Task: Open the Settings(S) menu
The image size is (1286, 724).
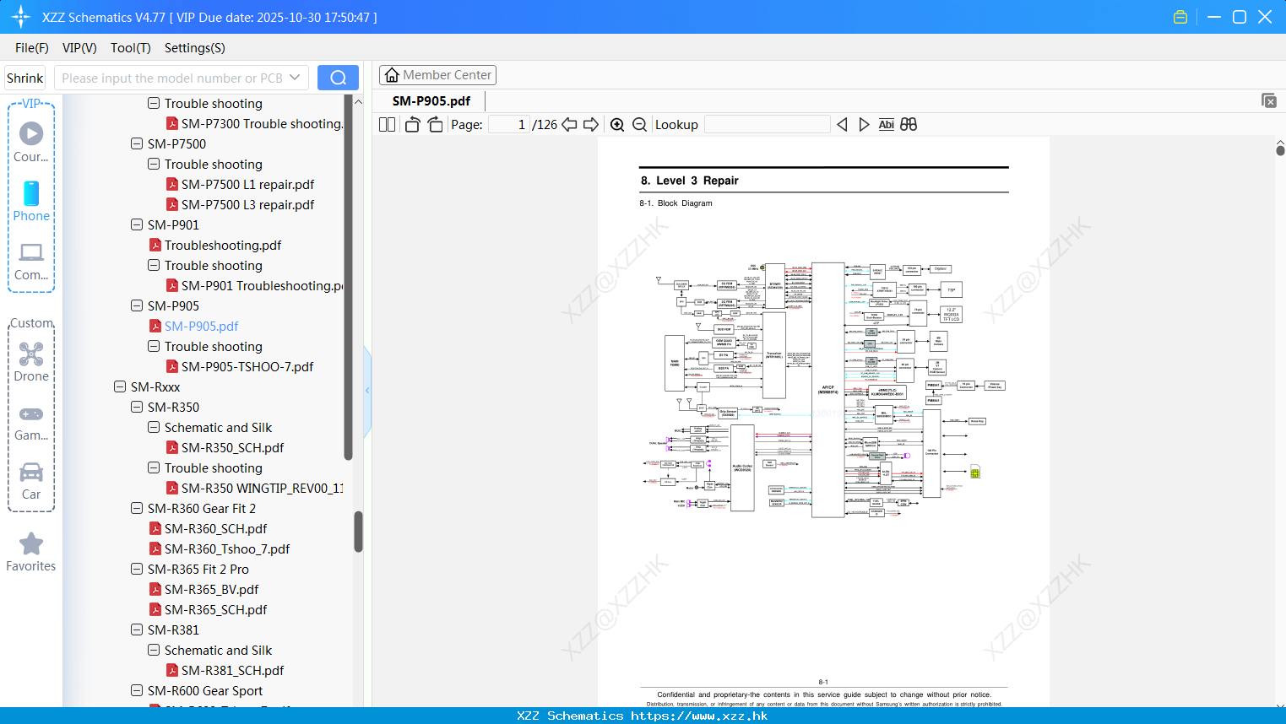Action: pyautogui.click(x=195, y=48)
